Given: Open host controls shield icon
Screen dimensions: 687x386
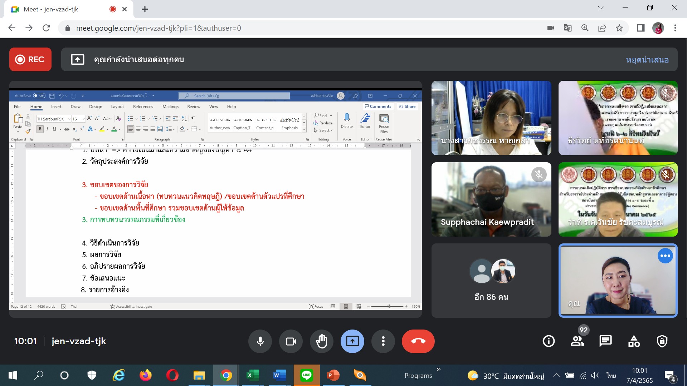Looking at the screenshot, I should (662, 341).
